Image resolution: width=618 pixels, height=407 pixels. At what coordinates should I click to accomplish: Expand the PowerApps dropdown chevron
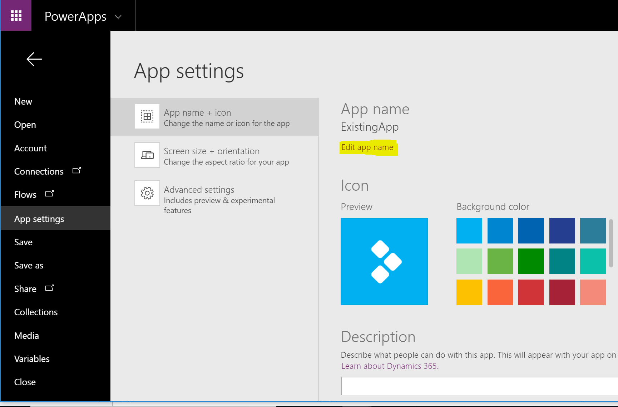pyautogui.click(x=118, y=17)
